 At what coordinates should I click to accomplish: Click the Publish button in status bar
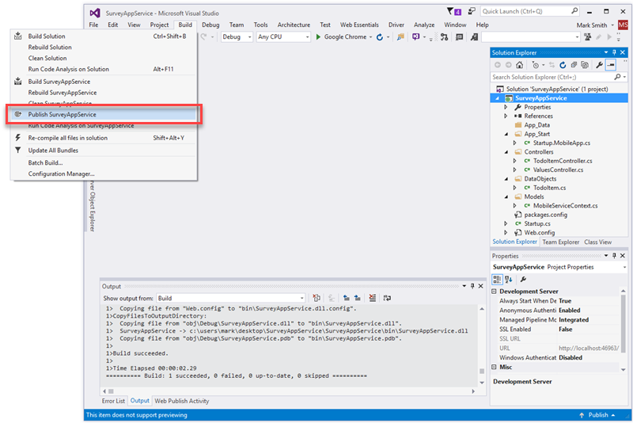(x=597, y=415)
